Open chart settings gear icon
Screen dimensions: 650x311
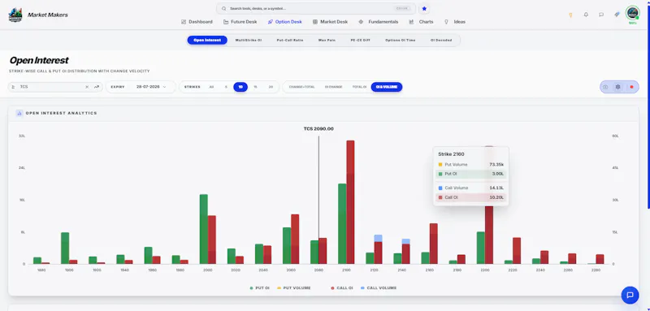pos(617,87)
